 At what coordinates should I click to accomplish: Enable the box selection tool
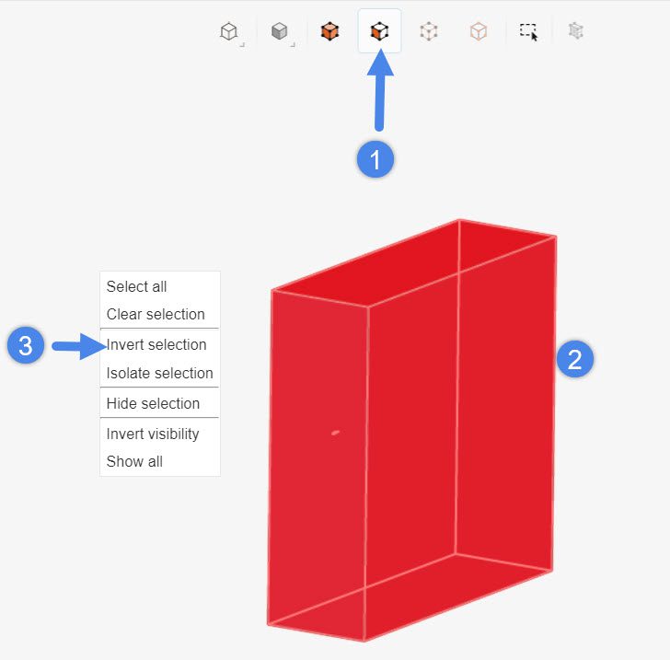[x=528, y=31]
